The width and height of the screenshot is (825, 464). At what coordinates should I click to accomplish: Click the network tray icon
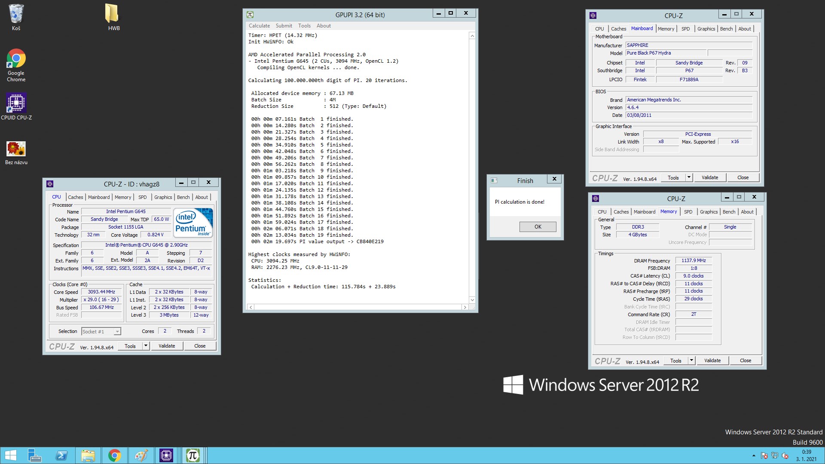(775, 456)
